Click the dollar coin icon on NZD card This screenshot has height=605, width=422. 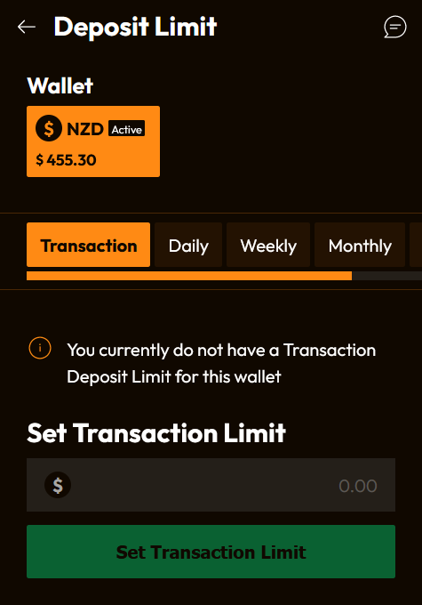49,128
